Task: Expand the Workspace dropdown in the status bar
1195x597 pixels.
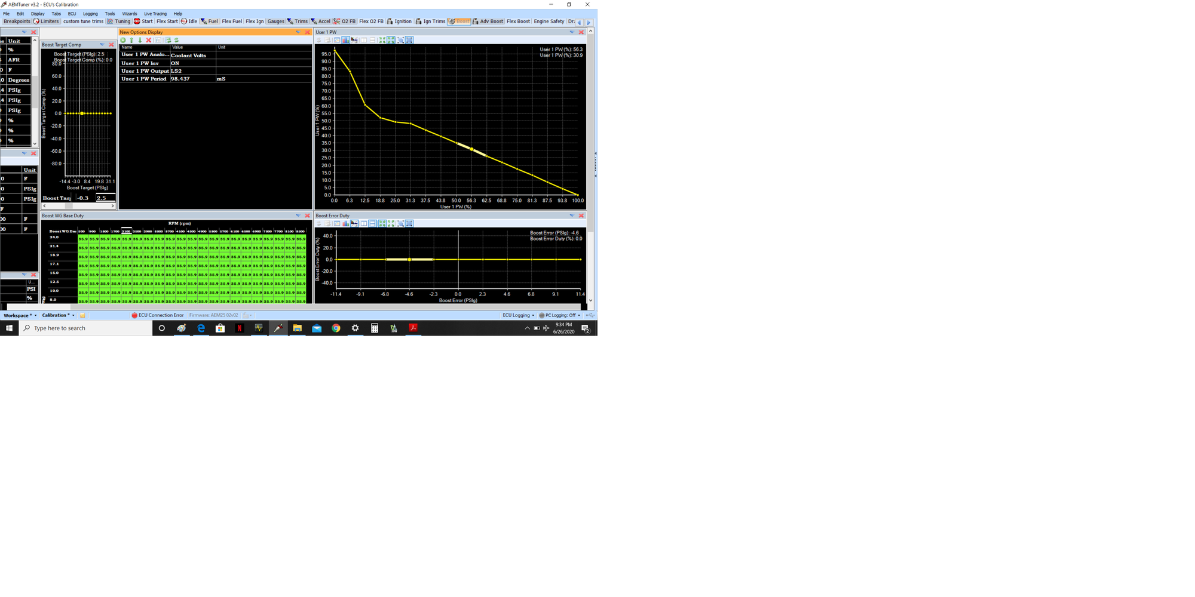Action: 20,315
